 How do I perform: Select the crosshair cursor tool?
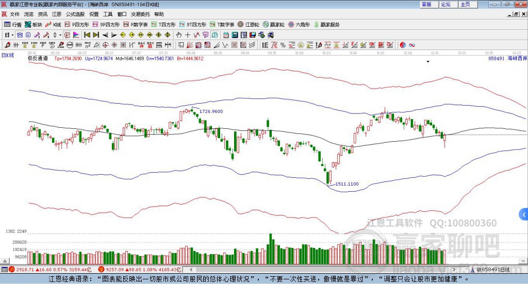[x=188, y=35]
